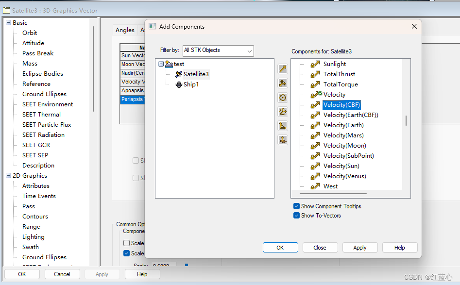Open the Swath page under 2D Graphics
Viewport: 460px width, 285px height.
click(31, 247)
